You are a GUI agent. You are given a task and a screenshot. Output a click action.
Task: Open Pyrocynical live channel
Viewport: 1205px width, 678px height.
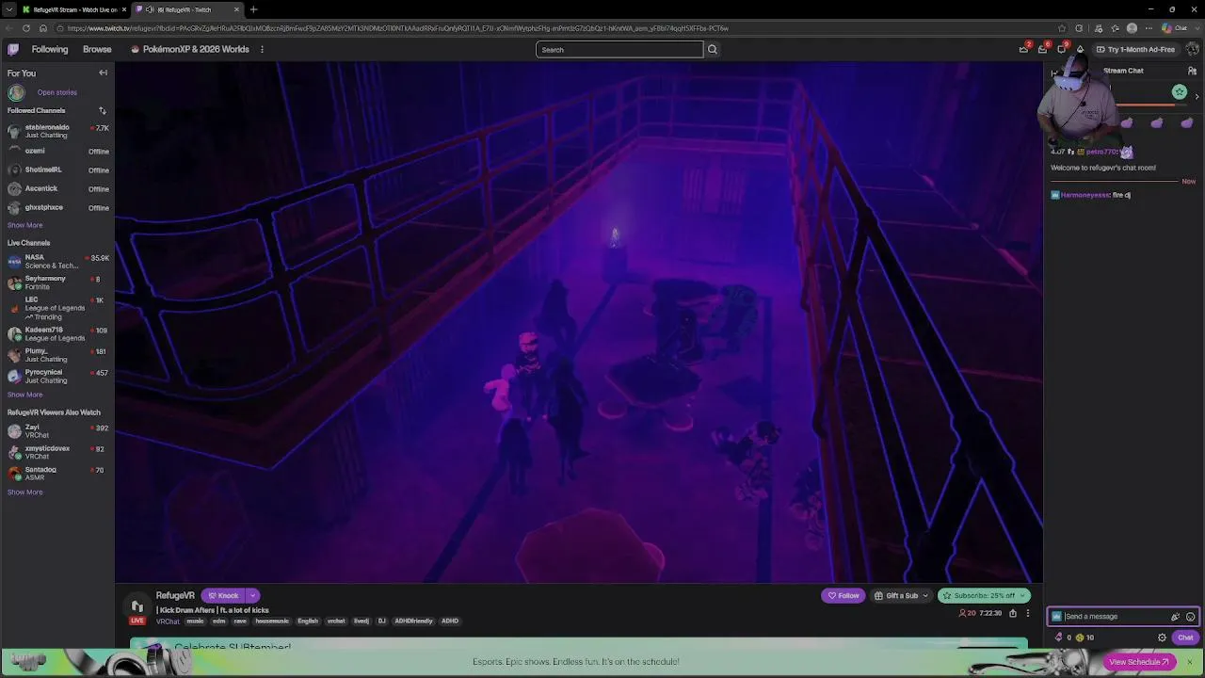point(57,376)
